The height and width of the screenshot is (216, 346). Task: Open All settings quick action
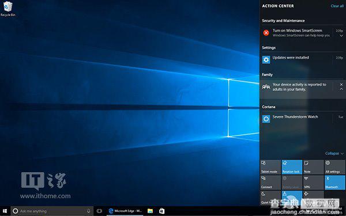(x=334, y=167)
